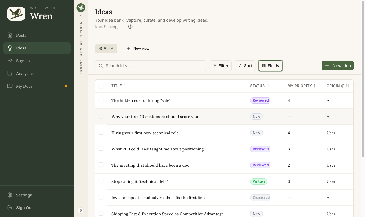Viewport: 365px width, 217px height.
Task: Expand the Brainstorm with Wren panel
Action: pyautogui.click(x=81, y=16)
